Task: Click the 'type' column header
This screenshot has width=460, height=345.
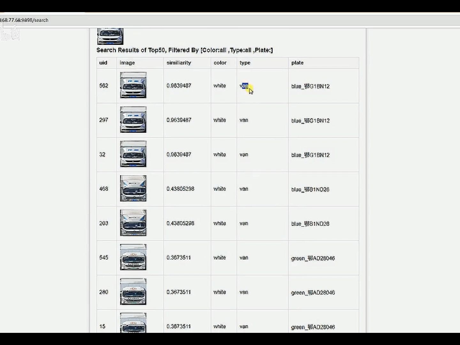Action: click(245, 63)
